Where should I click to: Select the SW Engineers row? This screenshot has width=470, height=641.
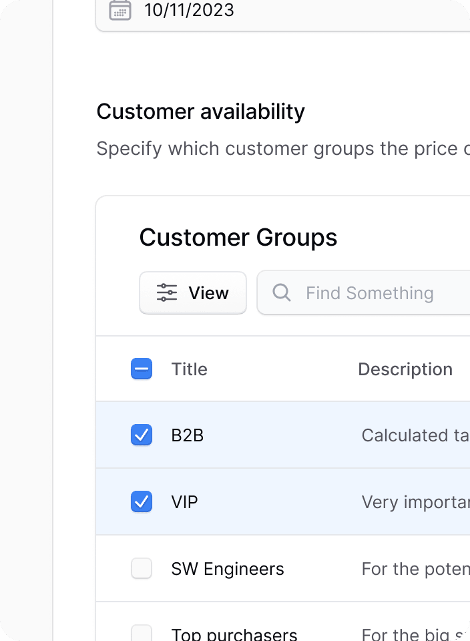tap(227, 568)
